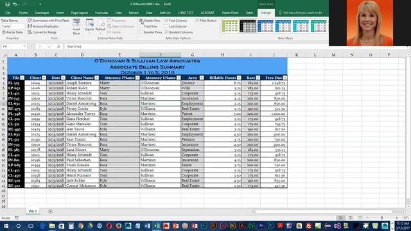Open the Fees Due filter dropdown
Screen dimensions: 411x231
pos(285,78)
